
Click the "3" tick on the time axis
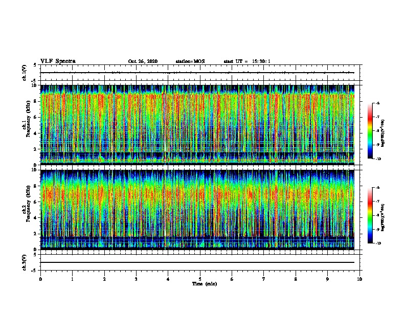pos(136,279)
